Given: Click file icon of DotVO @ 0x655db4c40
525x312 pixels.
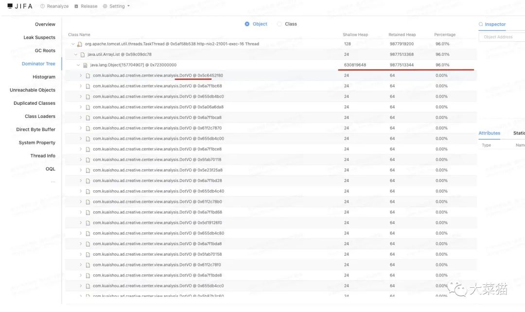Looking at the screenshot, I should tap(87, 191).
